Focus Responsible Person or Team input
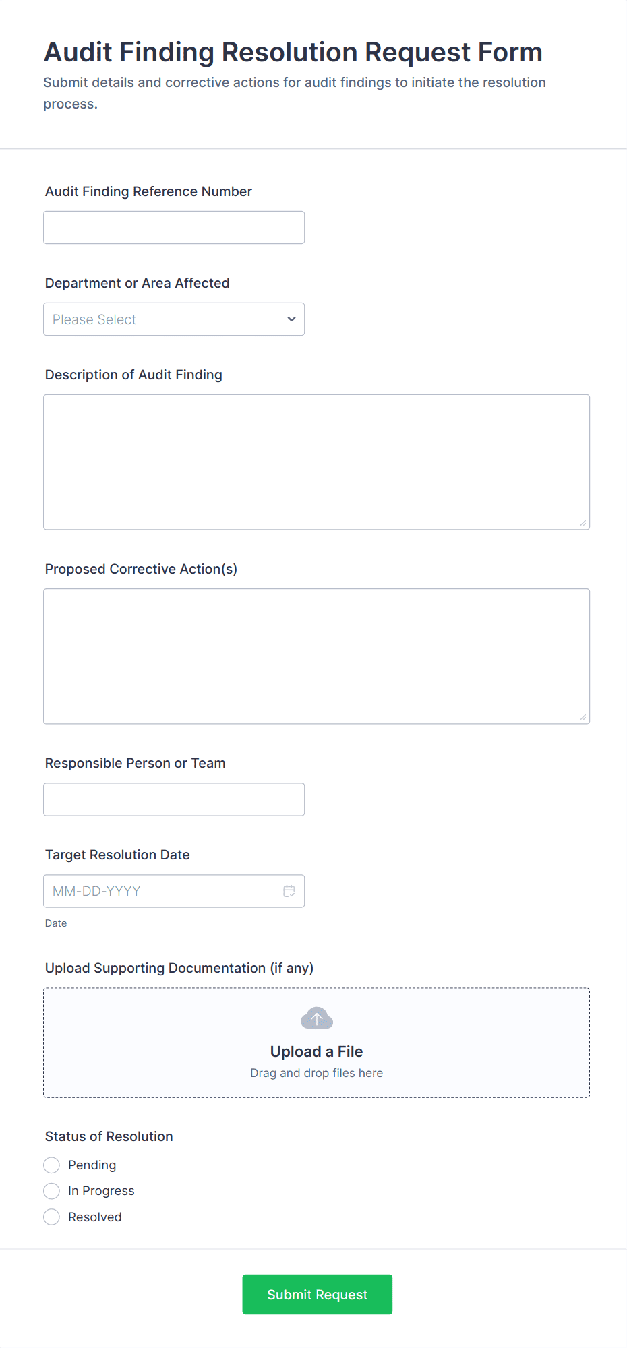 [174, 799]
